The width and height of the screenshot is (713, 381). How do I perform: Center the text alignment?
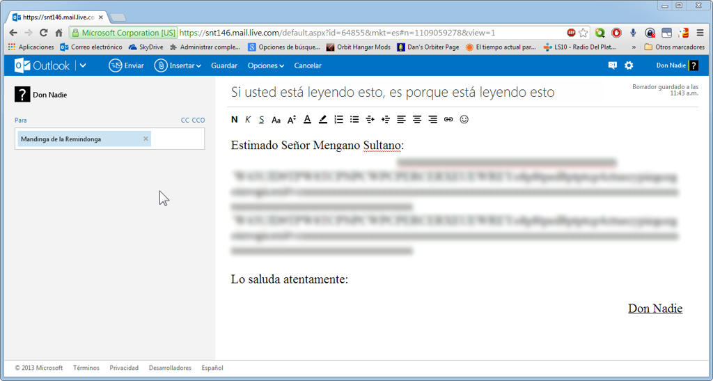tap(417, 120)
